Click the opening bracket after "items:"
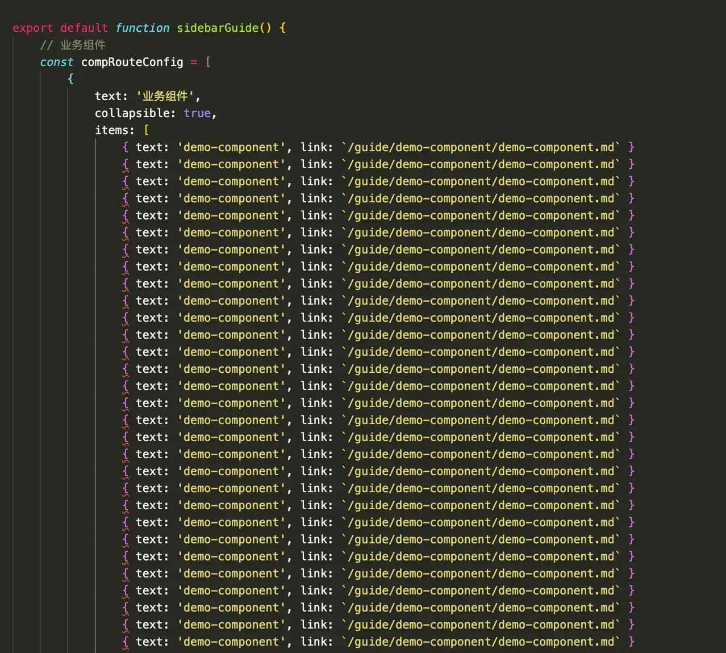The width and height of the screenshot is (726, 653). pyautogui.click(x=147, y=130)
